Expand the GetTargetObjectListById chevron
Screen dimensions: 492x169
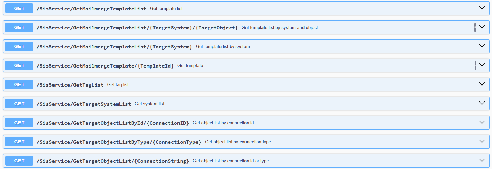482,122
